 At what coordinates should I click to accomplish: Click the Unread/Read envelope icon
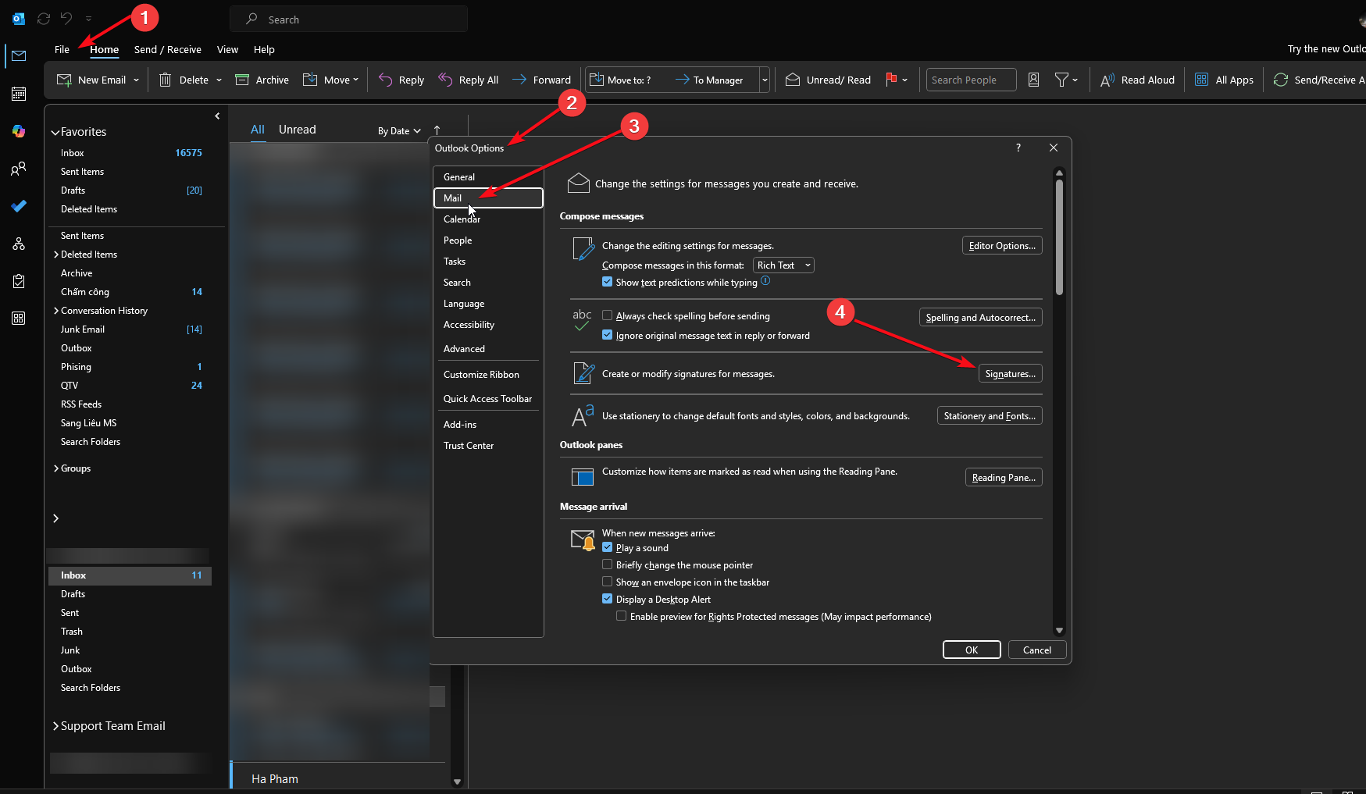[792, 80]
